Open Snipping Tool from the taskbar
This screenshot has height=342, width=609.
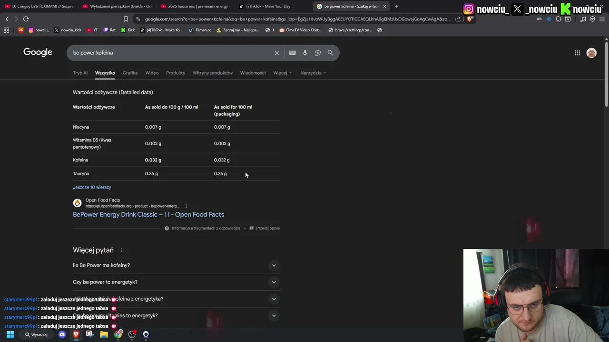[x=89, y=334]
